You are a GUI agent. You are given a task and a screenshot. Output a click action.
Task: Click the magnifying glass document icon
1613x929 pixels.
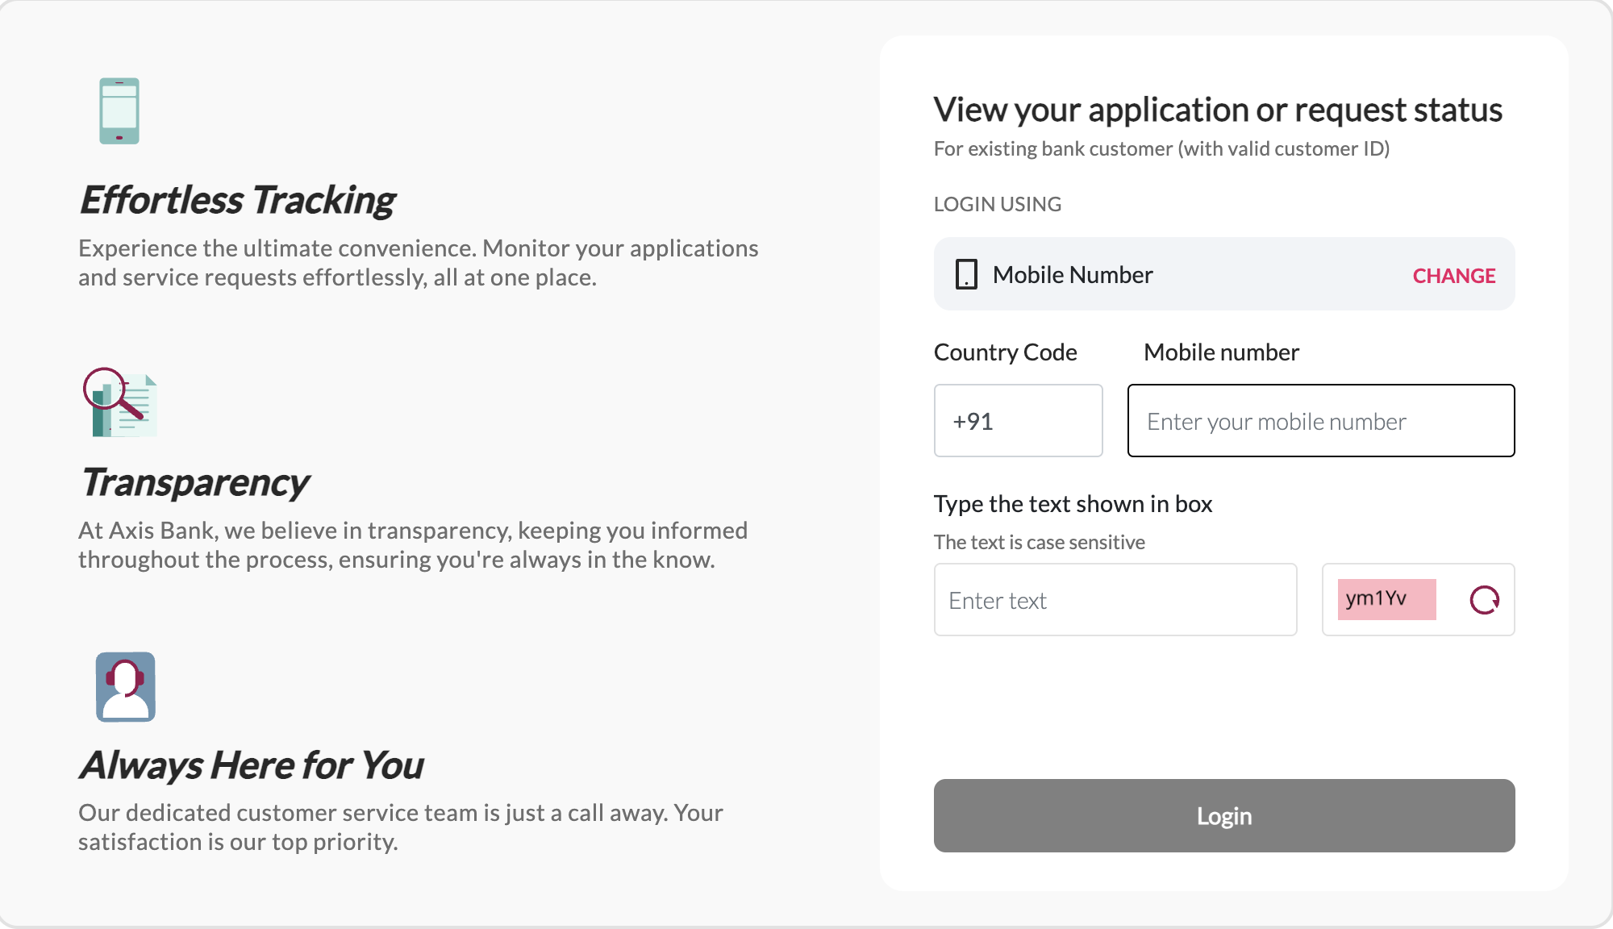coord(120,402)
